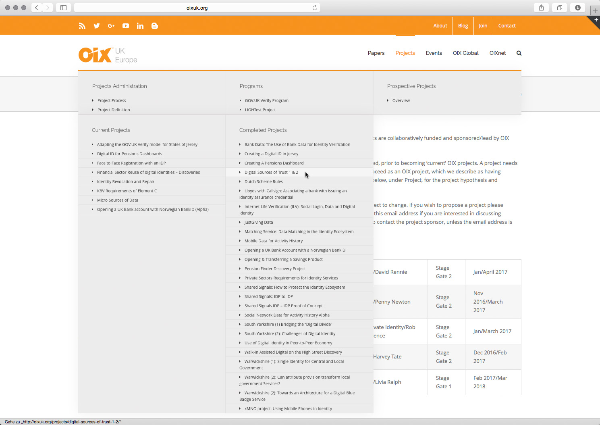This screenshot has width=600, height=425.
Task: Toggle the Safari sidebar button
Action: [x=63, y=8]
